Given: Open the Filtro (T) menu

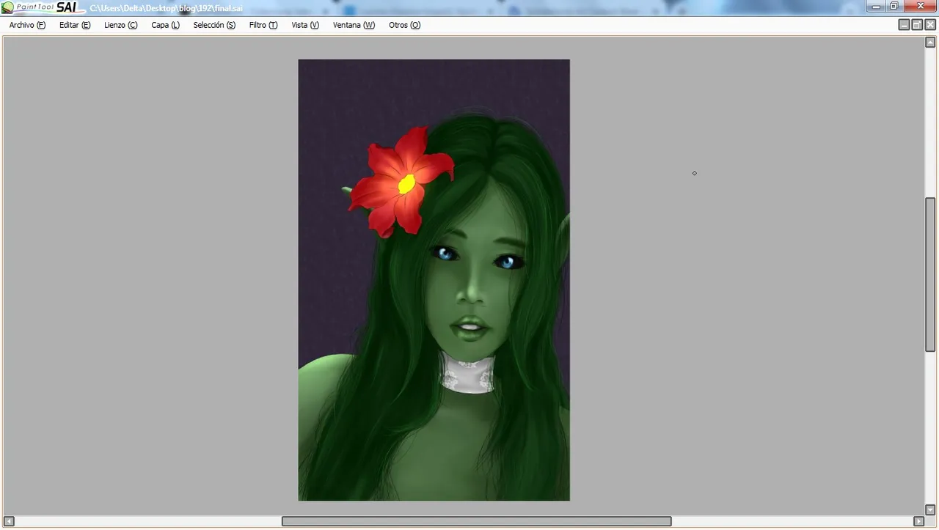Looking at the screenshot, I should (263, 25).
